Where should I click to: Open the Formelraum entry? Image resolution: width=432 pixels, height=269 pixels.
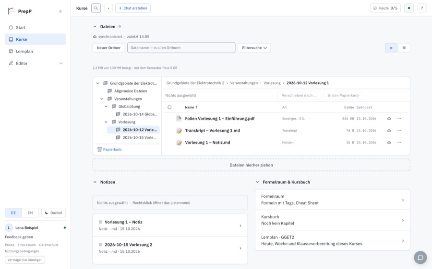(333, 200)
